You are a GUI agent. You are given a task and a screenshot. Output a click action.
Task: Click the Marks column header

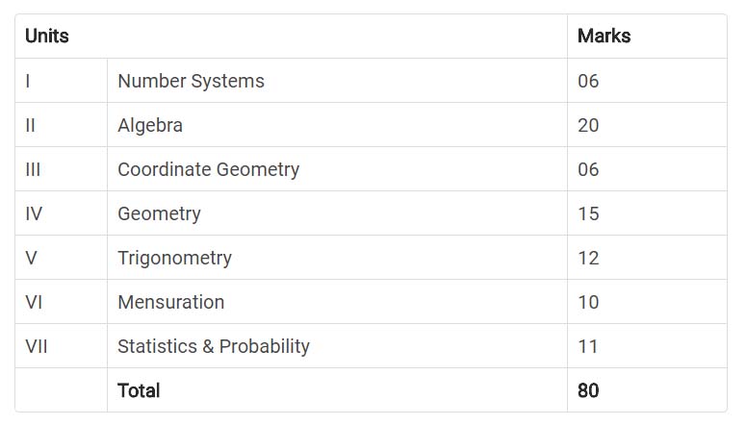pyautogui.click(x=604, y=37)
